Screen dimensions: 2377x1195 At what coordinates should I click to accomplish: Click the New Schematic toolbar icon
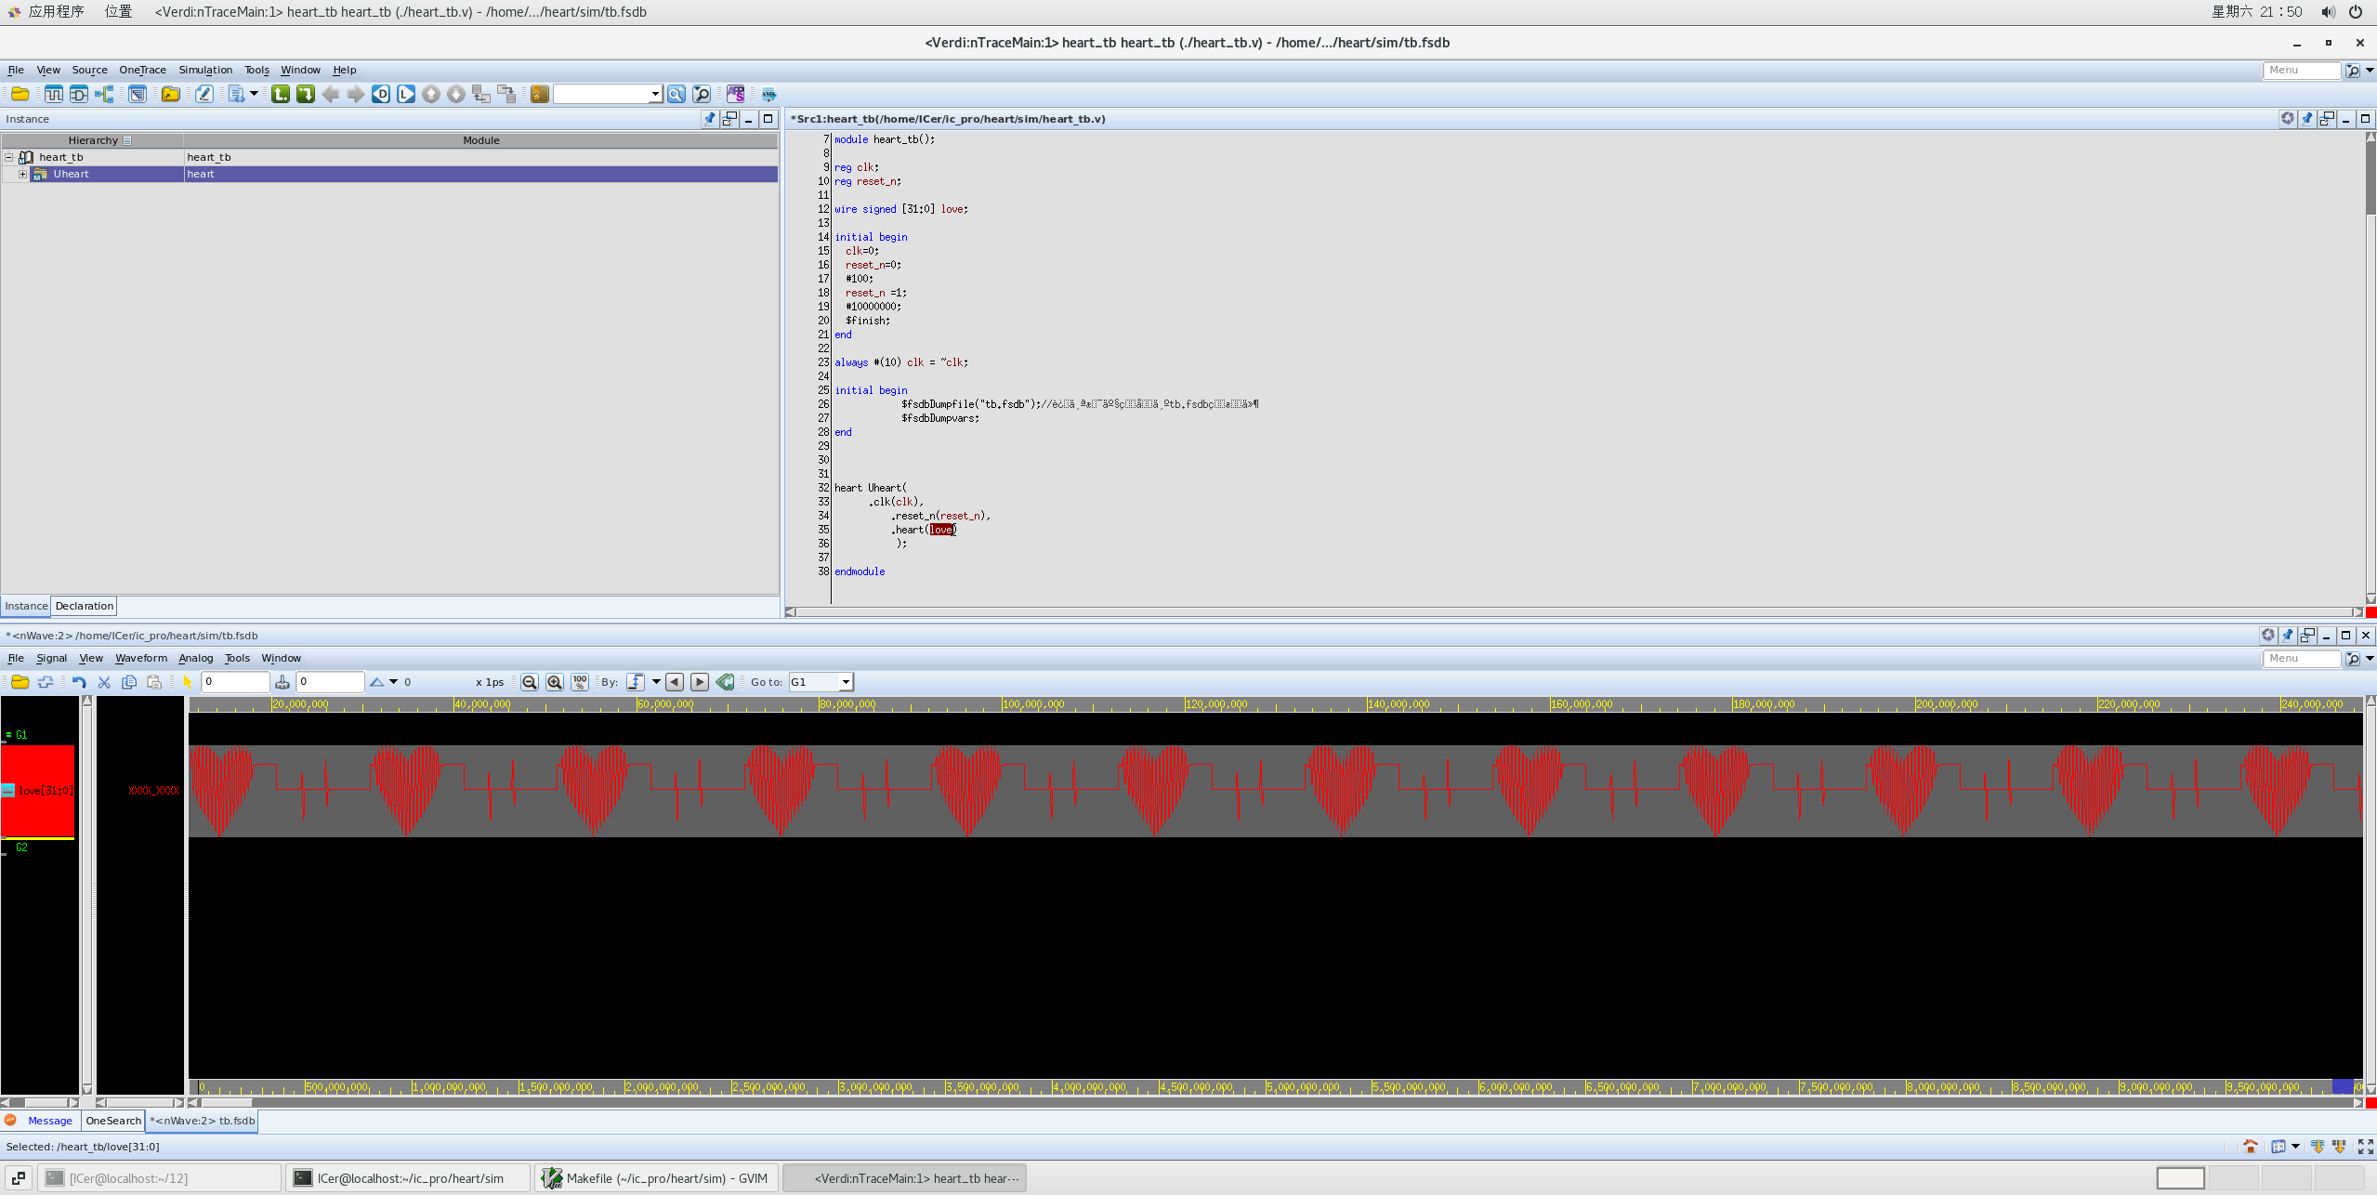tap(79, 94)
